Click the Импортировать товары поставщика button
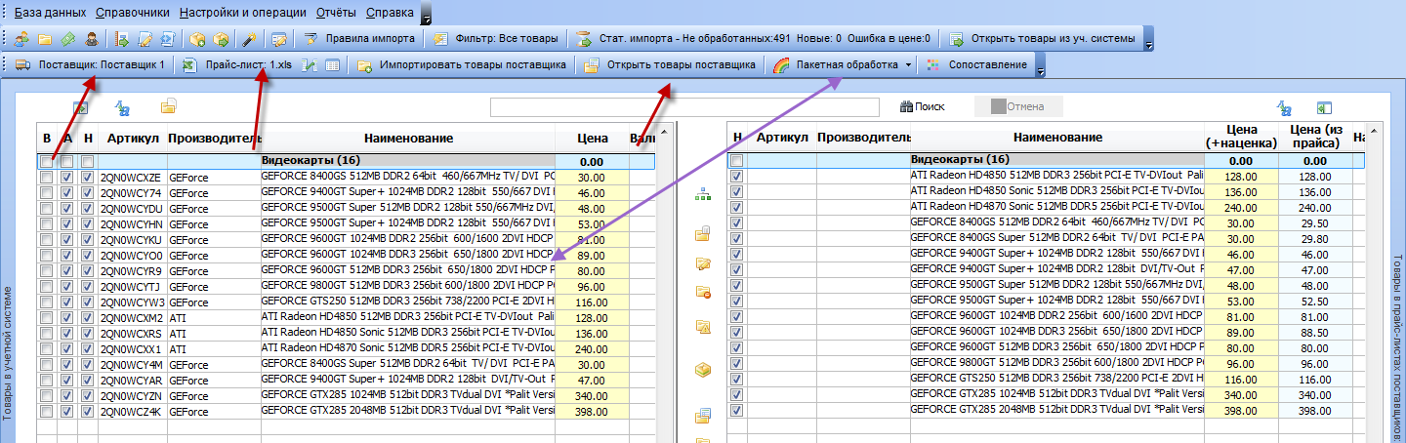The image size is (1406, 443). pyautogui.click(x=461, y=65)
